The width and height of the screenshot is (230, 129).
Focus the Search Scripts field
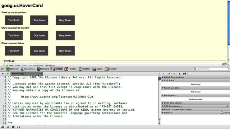(x=211, y=69)
